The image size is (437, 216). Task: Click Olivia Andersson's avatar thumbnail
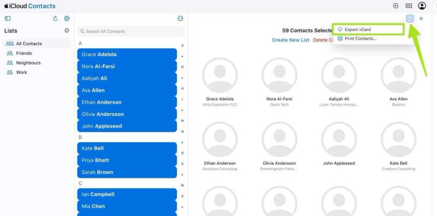279,139
